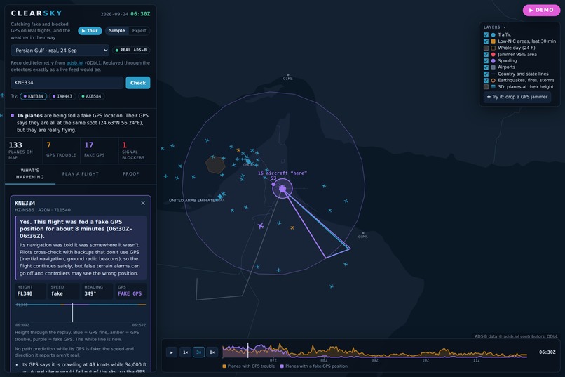Click the 7 GPS Trouble stat
565x377 pixels.
click(x=61, y=151)
